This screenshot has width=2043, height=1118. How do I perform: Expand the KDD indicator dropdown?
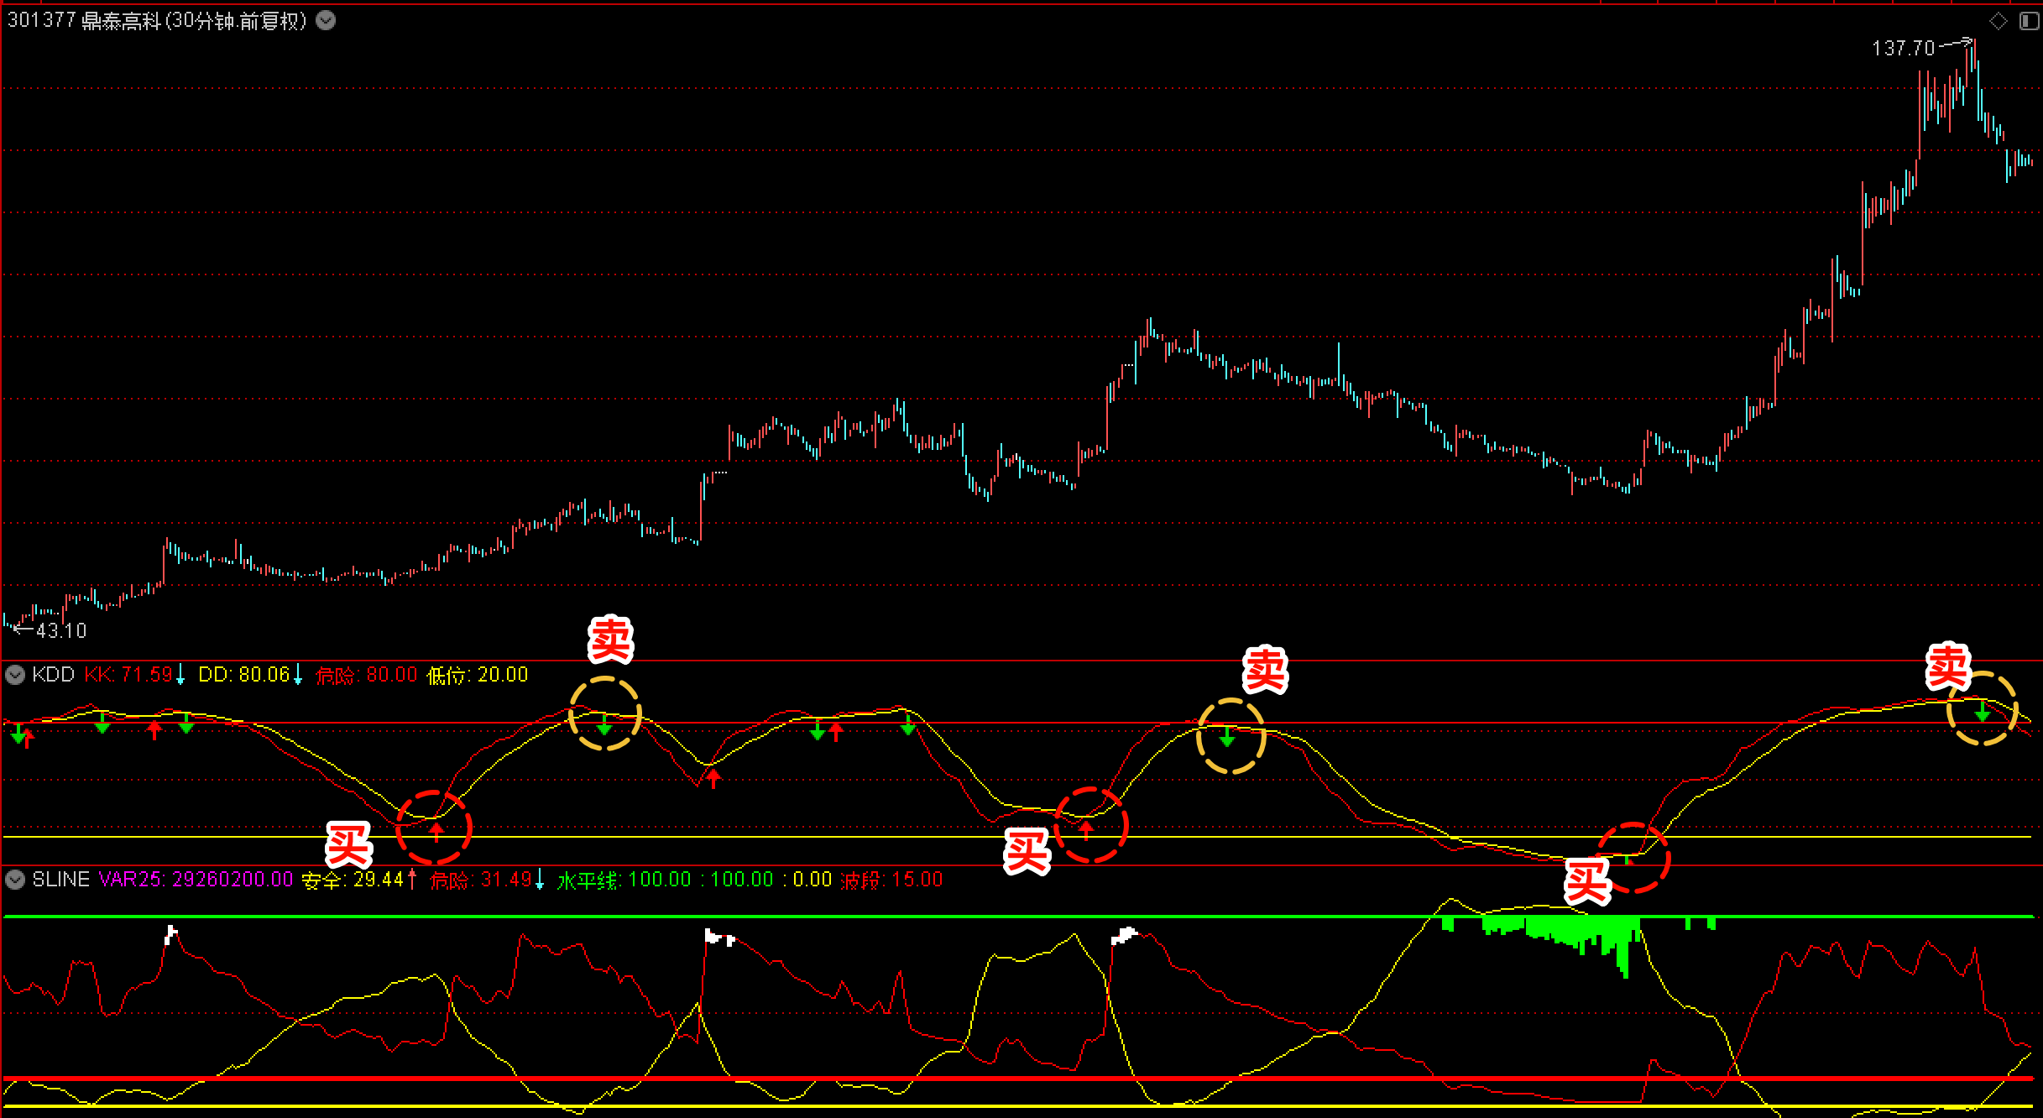click(15, 675)
